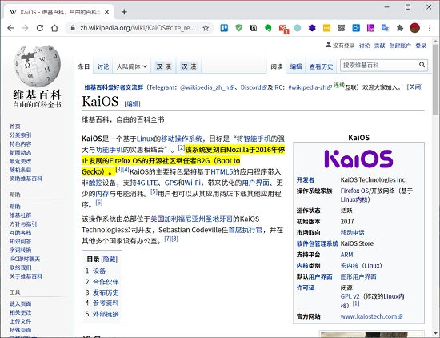Open the extensions puzzle menu

coord(400,28)
